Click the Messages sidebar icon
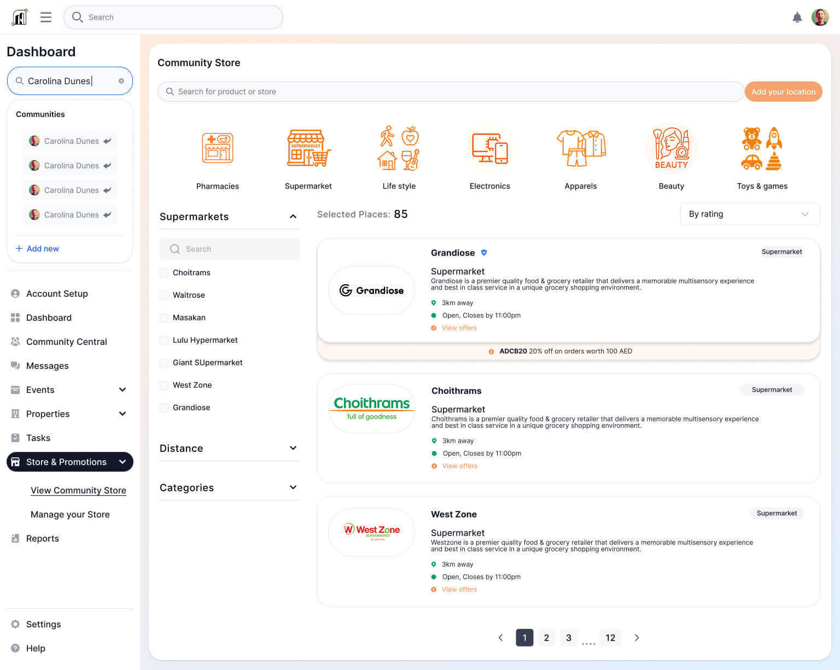 [x=15, y=366]
